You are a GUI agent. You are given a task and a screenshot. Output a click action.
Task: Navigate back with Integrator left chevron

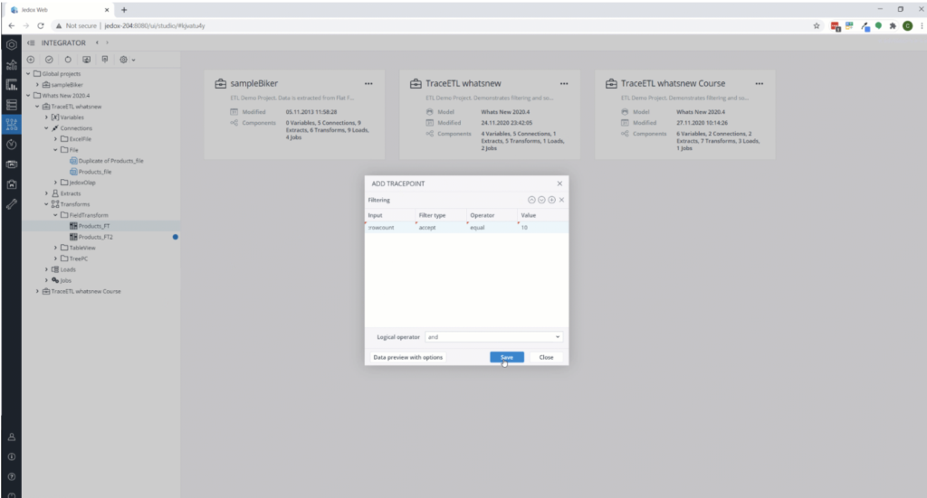[97, 43]
